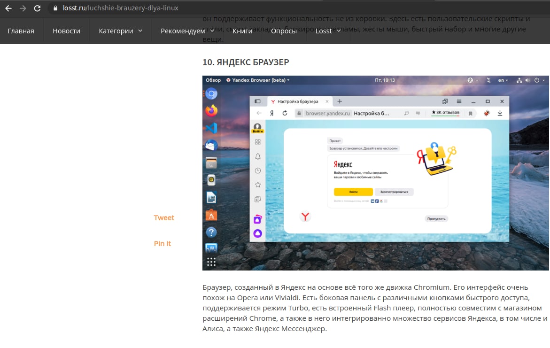Click the power icon in the Ubuntu top bar
550x348 pixels.
click(x=537, y=80)
